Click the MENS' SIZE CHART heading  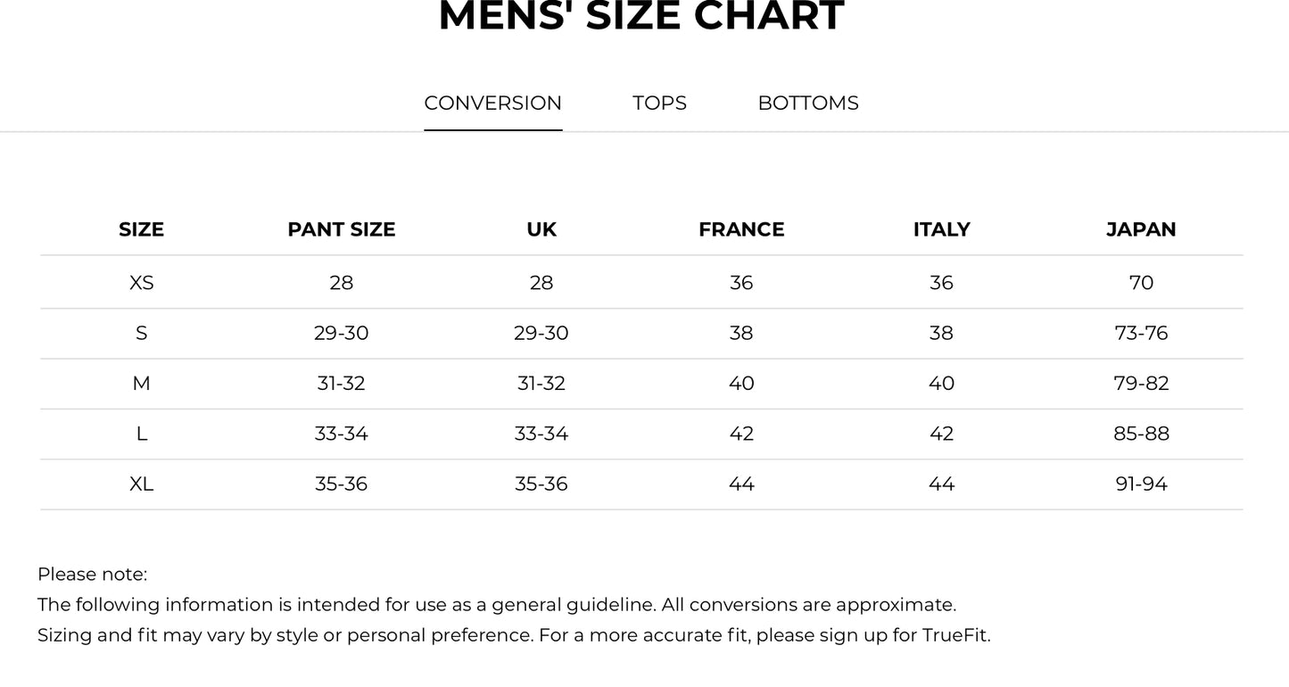[640, 17]
